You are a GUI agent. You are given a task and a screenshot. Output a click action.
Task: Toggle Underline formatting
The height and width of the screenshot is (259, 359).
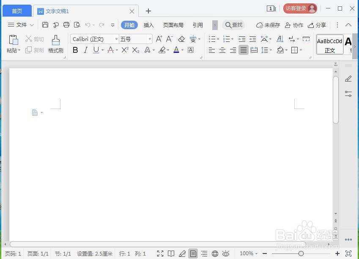click(x=96, y=50)
